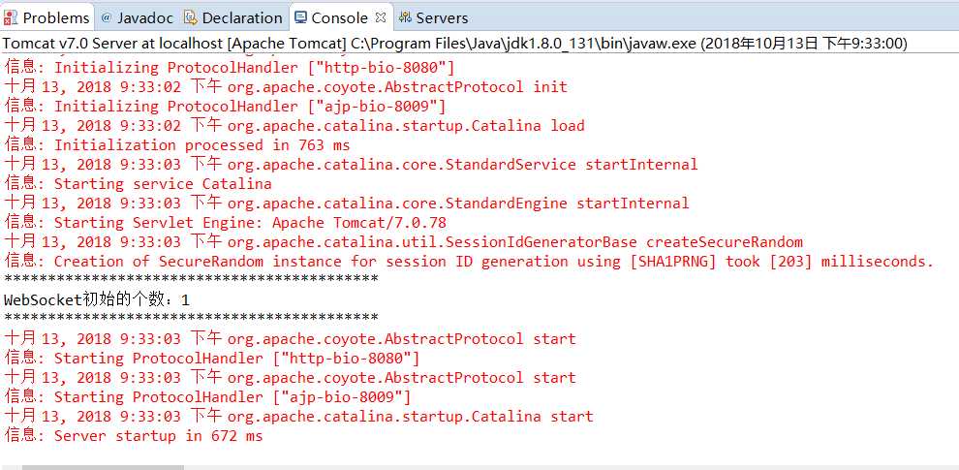The image size is (959, 470).
Task: Click the Problems view icon
Action: tap(11, 17)
